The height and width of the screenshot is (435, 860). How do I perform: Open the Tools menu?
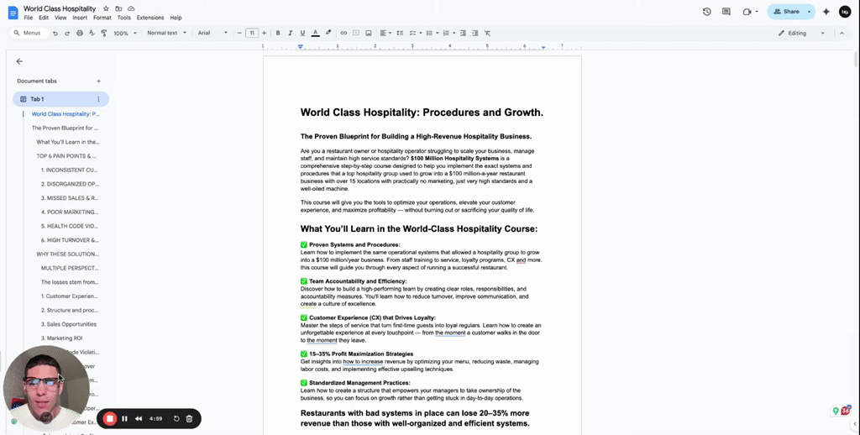click(x=124, y=18)
